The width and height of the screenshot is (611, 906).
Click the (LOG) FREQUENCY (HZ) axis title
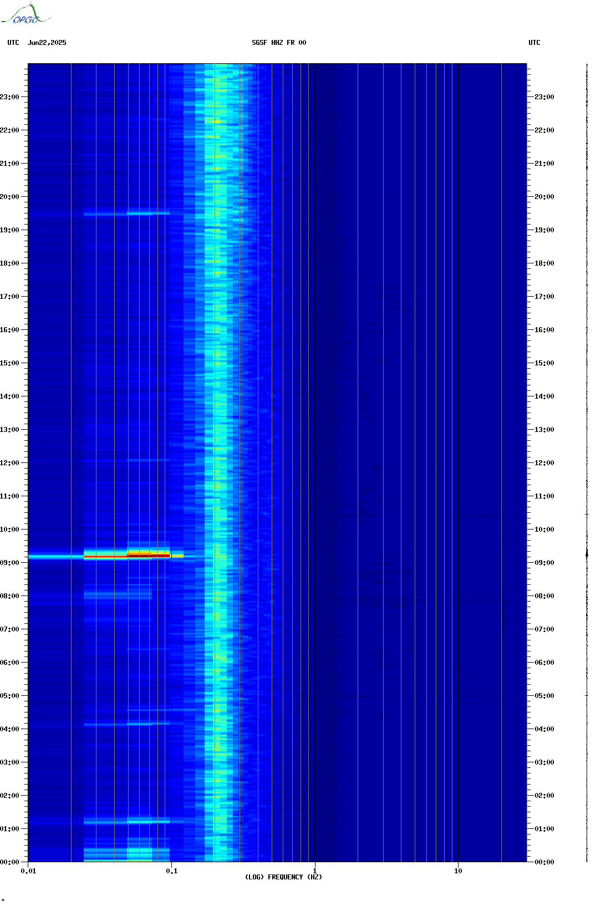(x=283, y=877)
